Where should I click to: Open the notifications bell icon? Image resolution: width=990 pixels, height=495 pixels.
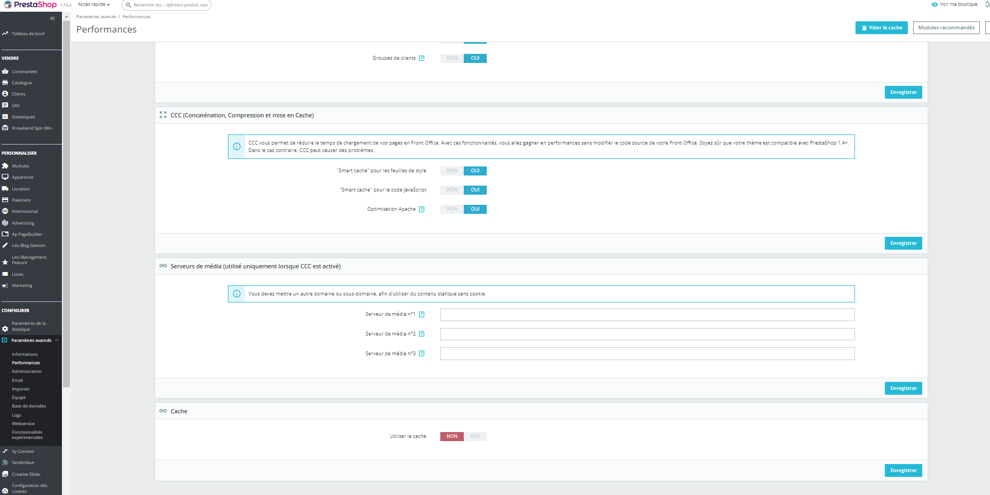point(987,4)
